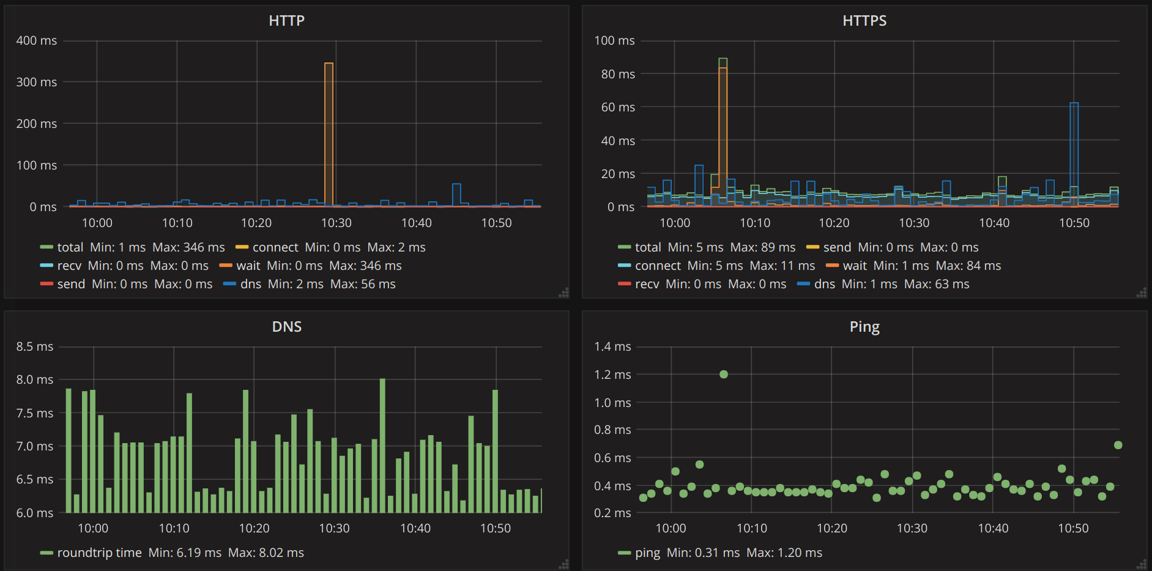
Task: Open color picker for HTTP 'dns' blue swatch
Action: 229,284
